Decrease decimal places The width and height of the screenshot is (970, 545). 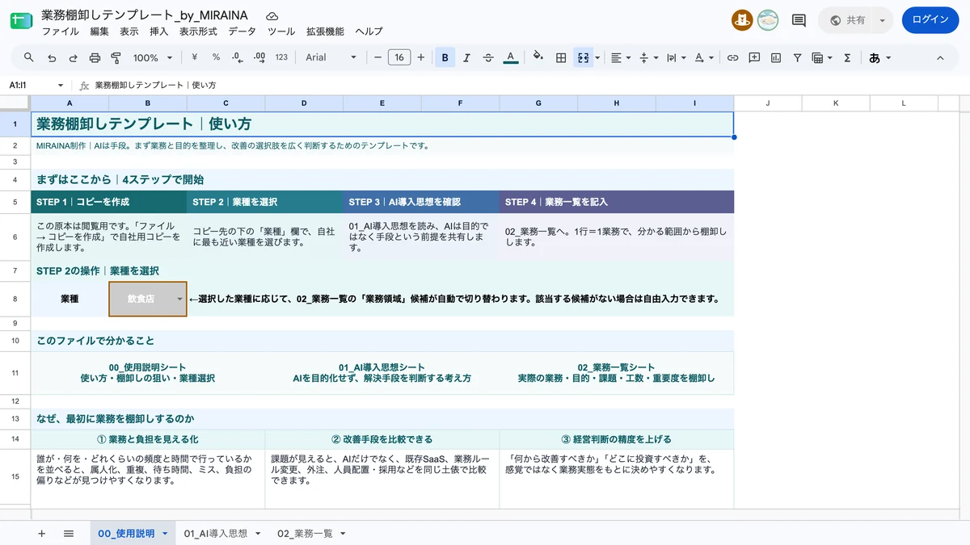(237, 57)
